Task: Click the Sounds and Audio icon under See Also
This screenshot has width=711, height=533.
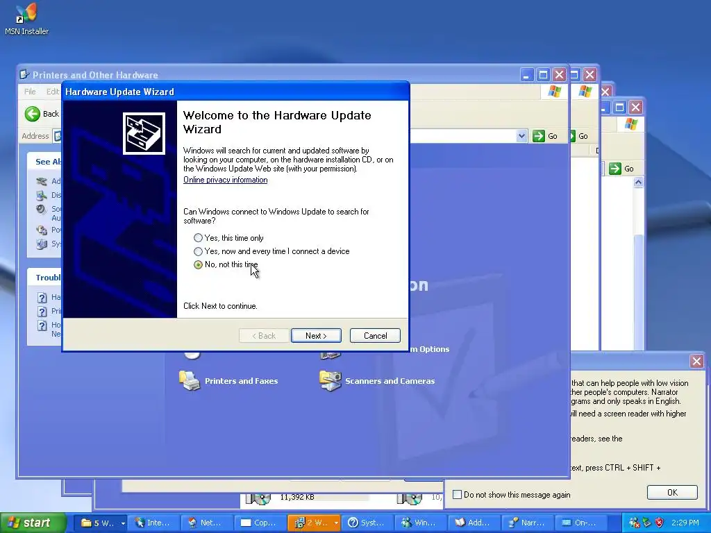Action: [42, 210]
